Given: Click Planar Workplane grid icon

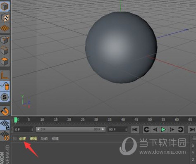Looking at the screenshot, I should pyautogui.click(x=5, y=135).
